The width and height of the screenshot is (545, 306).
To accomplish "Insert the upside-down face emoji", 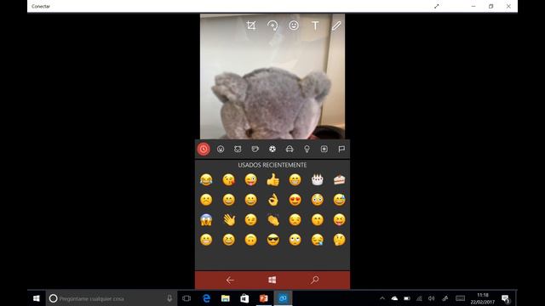I will [250, 240].
